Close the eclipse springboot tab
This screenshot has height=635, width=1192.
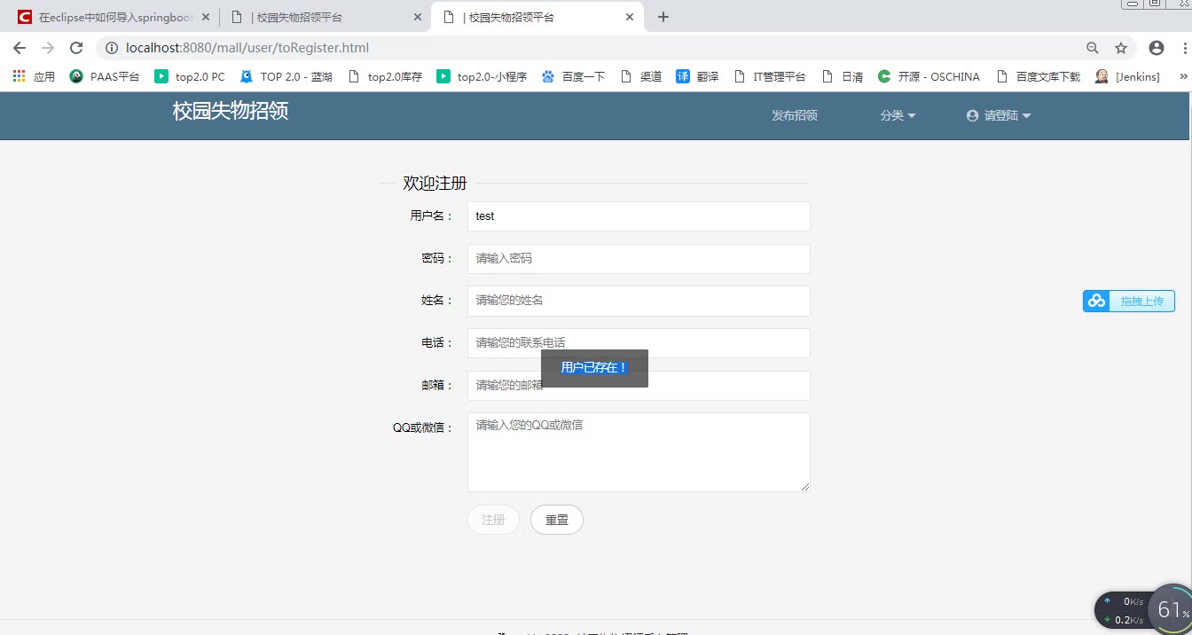pos(207,17)
